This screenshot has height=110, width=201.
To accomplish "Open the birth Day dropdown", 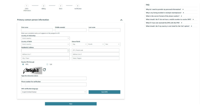I will pos(79,44).
